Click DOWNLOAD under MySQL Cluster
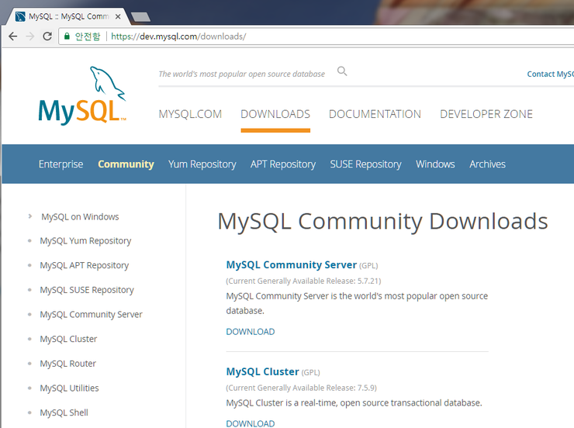 pos(251,423)
